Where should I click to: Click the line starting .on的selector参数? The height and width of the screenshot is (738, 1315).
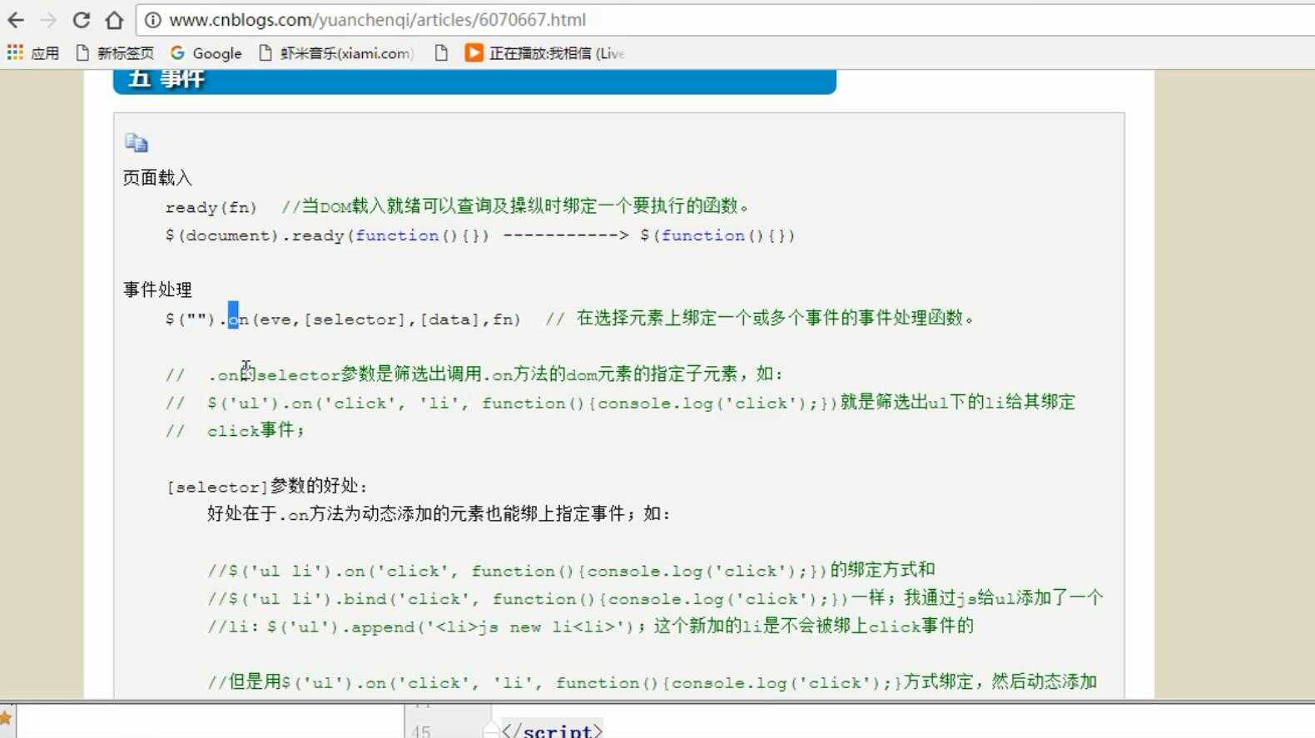(x=474, y=374)
